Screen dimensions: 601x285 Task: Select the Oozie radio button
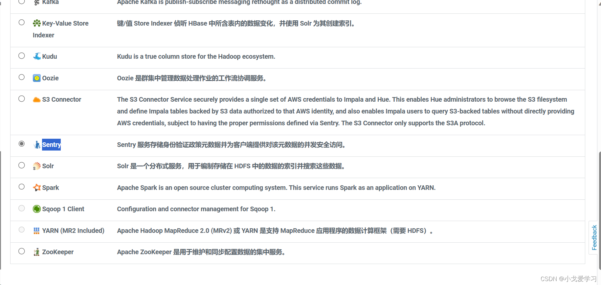(22, 77)
